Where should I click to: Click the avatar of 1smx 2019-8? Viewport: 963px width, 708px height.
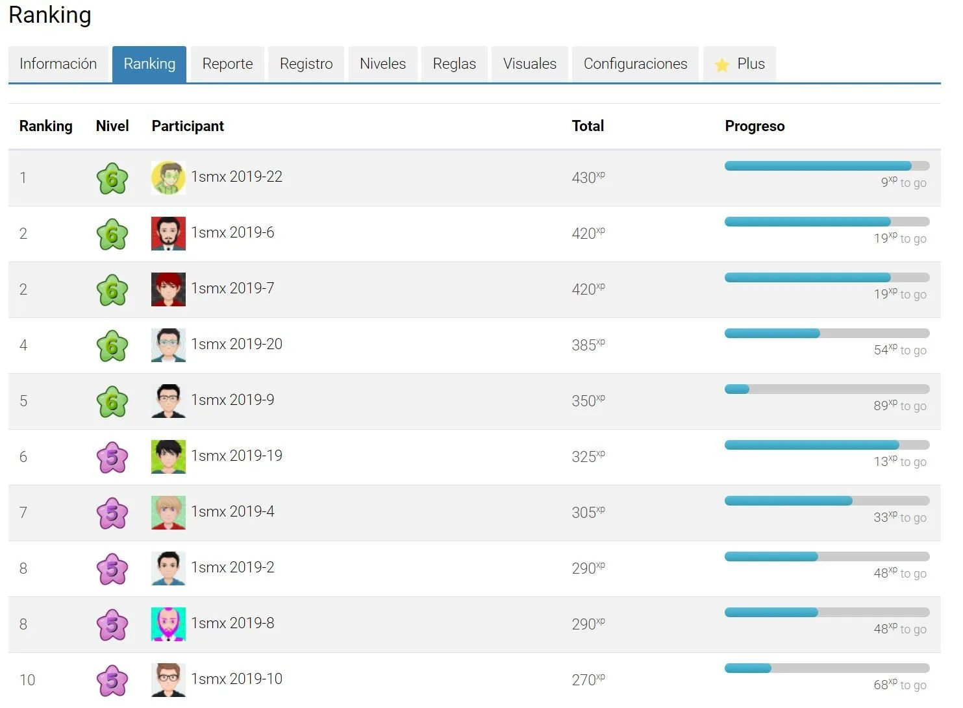pyautogui.click(x=168, y=624)
